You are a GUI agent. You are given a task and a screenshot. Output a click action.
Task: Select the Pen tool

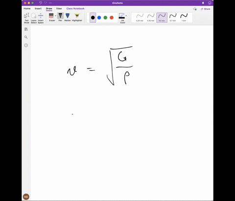[x=60, y=17]
